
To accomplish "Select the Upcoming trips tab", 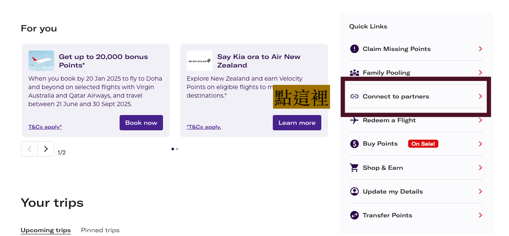I will (46, 230).
